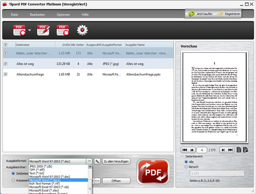Click the Registrieren key button
The height and width of the screenshot is (194, 256).
[x=229, y=14]
